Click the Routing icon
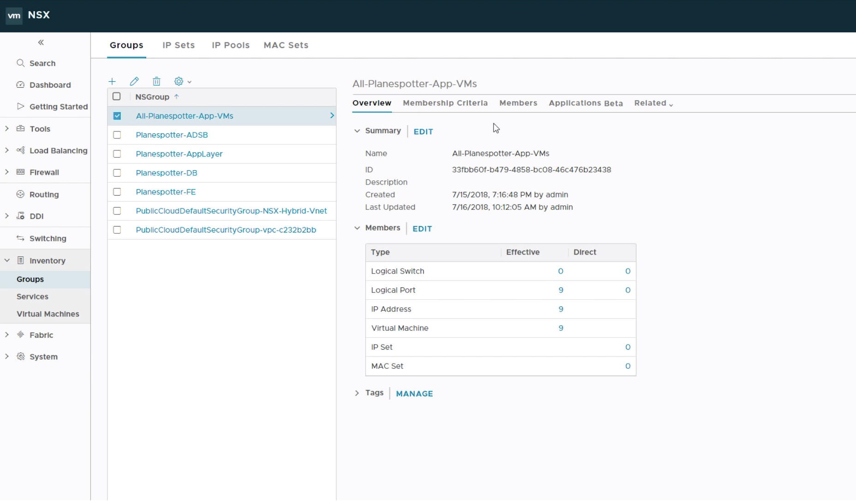Image resolution: width=856 pixels, height=501 pixels. (20, 194)
